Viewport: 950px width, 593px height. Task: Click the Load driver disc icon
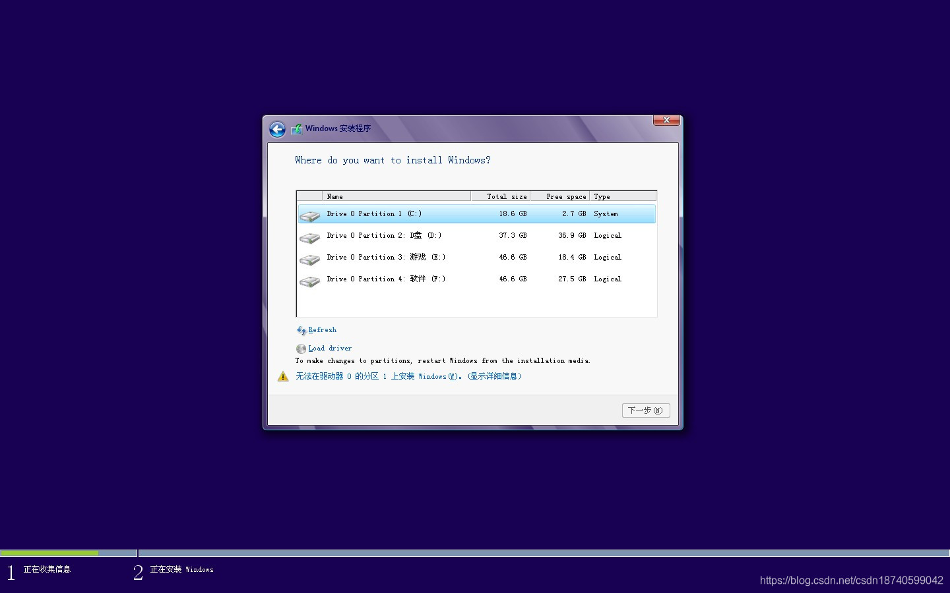(301, 349)
